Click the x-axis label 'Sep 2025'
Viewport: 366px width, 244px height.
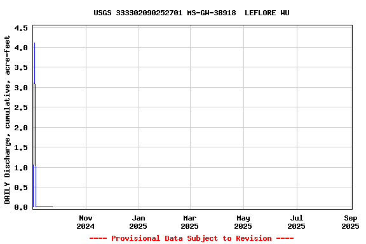(350, 222)
